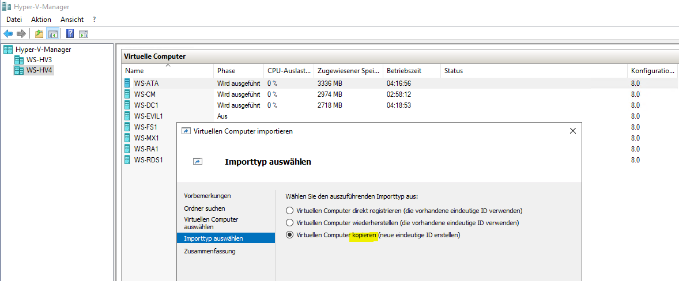Image resolution: width=679 pixels, height=281 pixels.
Task: Click the VM icon of WS-ATA
Action: point(127,83)
